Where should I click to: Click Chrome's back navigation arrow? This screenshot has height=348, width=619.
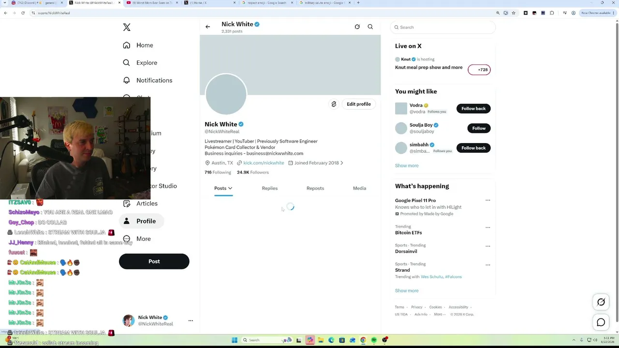(x=5, y=13)
